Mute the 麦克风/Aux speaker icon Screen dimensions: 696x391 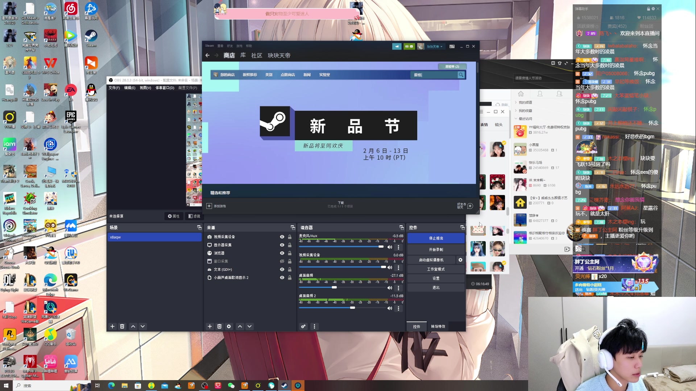(x=390, y=247)
